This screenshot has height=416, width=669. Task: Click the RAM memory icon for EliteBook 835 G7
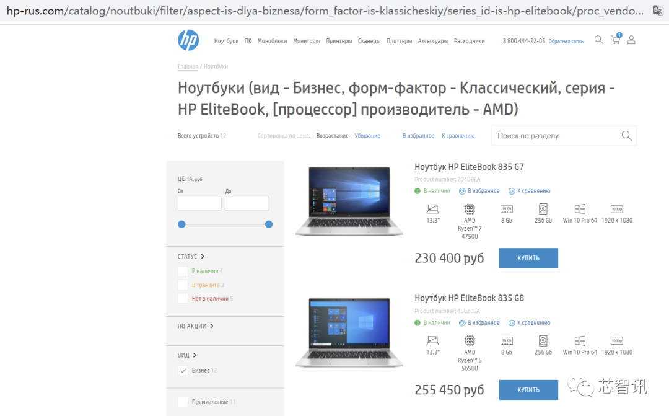(507, 209)
